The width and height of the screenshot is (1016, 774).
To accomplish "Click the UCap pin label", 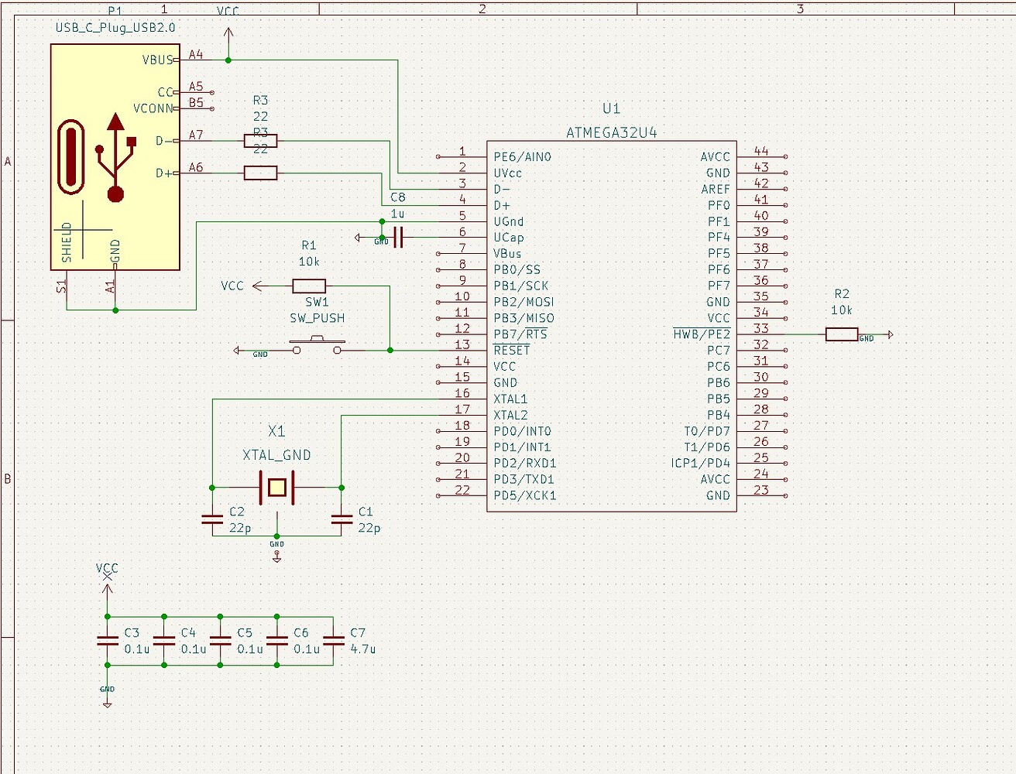I will coord(509,238).
